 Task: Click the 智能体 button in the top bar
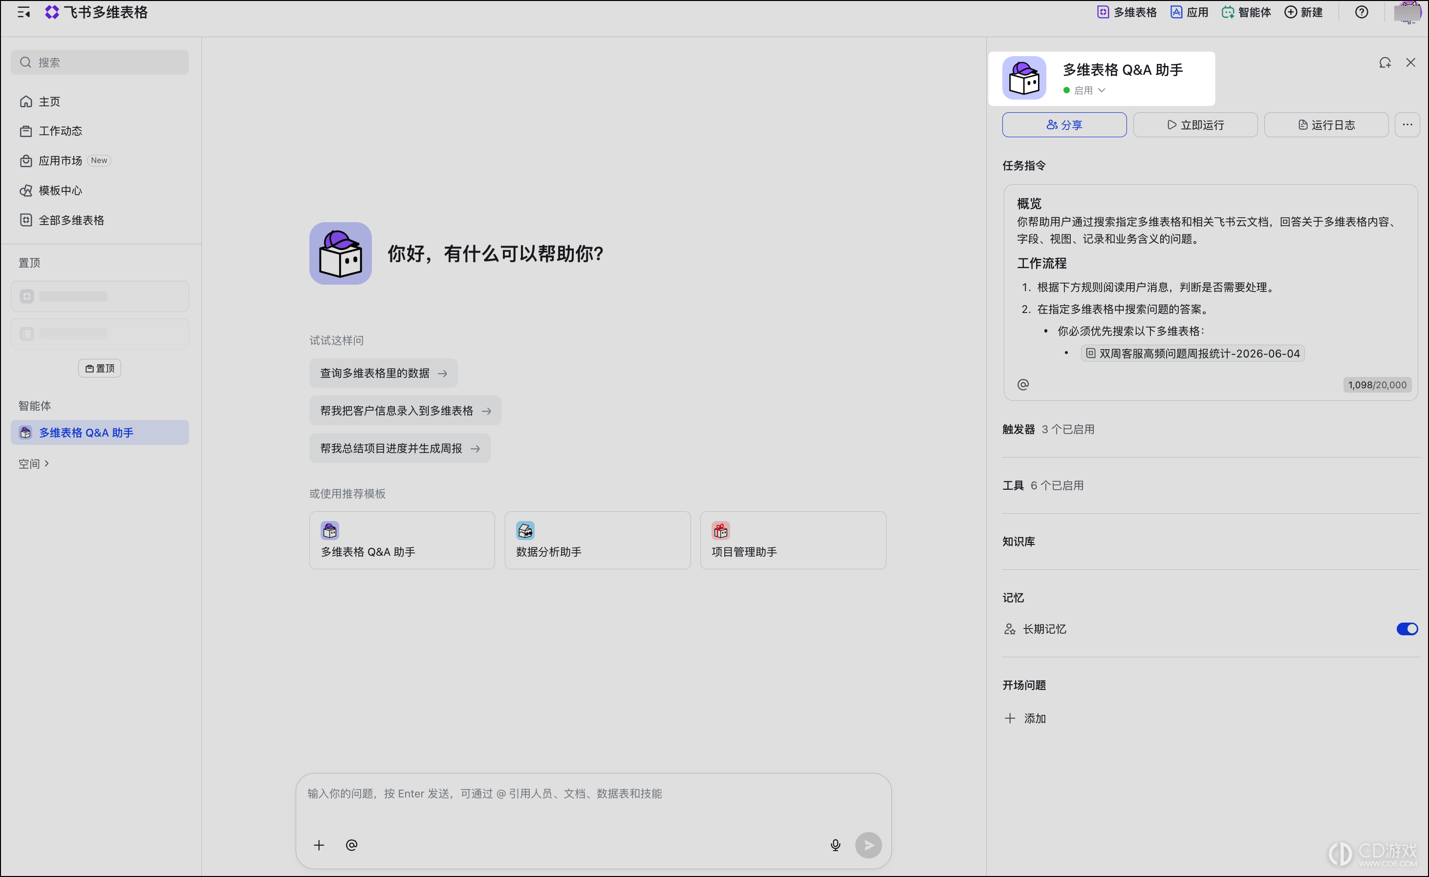coord(1246,12)
